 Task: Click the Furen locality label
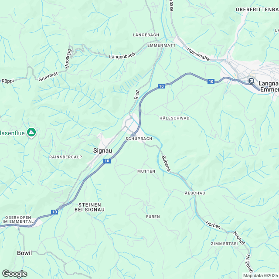153,217
